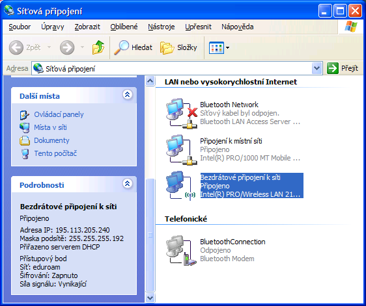Open the Tento počítač link
Screen dimensions: 366x306
[x=55, y=153]
